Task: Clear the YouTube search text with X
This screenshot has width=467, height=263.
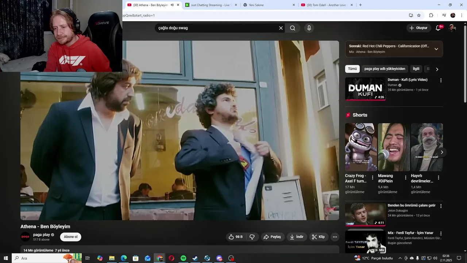Action: click(x=281, y=28)
